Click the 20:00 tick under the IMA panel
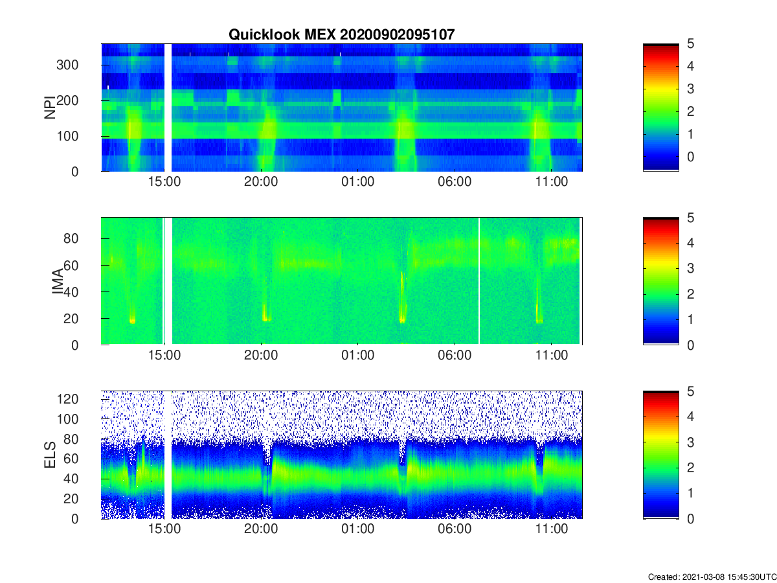The height and width of the screenshot is (583, 777). [x=261, y=356]
